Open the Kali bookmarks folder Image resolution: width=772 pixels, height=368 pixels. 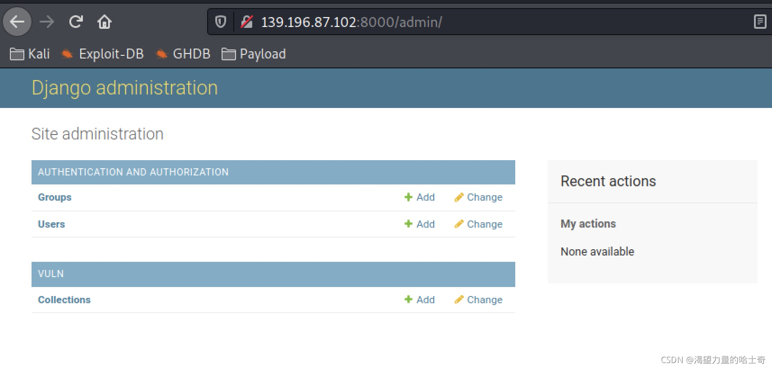click(x=30, y=54)
